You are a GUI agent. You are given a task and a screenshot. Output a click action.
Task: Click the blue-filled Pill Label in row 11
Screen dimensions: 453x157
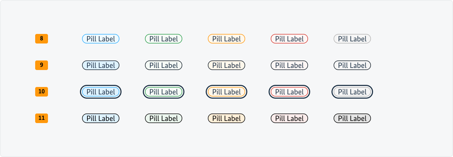(x=101, y=118)
